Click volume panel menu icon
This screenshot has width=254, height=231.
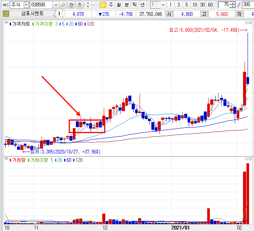pyautogui.click(x=6, y=159)
